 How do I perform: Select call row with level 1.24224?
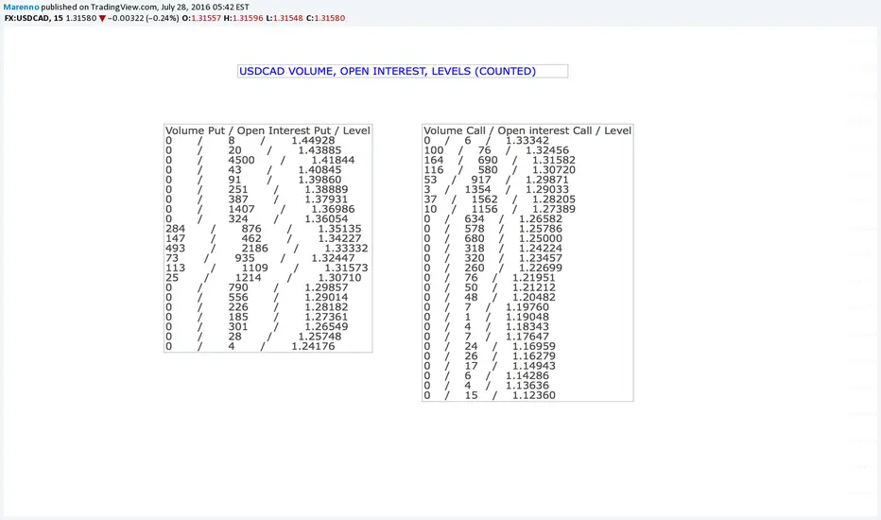[x=493, y=249]
